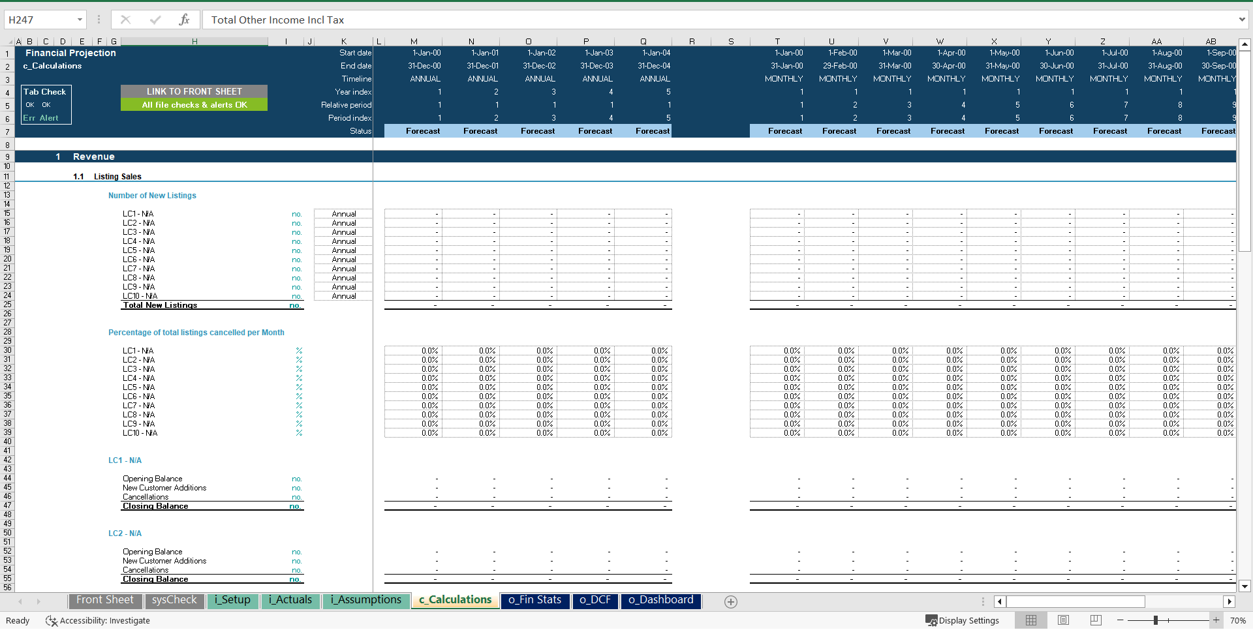Switch to Page Break Preview view
Image resolution: width=1253 pixels, height=630 pixels.
click(1096, 620)
